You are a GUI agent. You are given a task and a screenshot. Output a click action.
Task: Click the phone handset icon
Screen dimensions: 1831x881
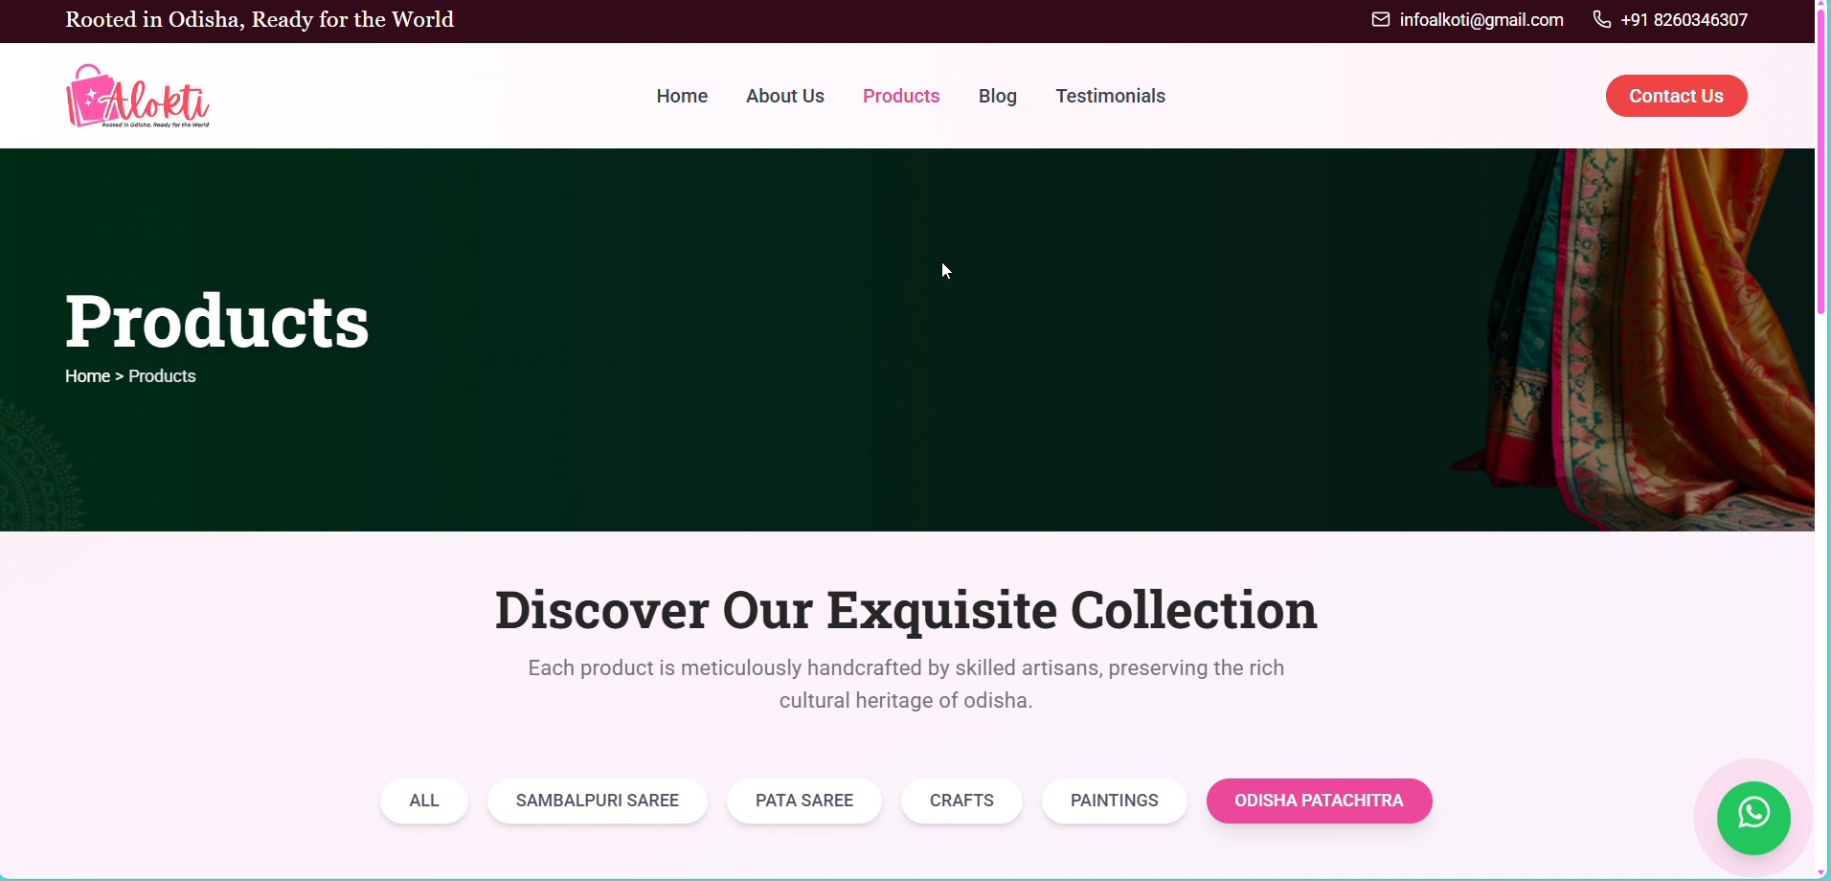point(1601,19)
